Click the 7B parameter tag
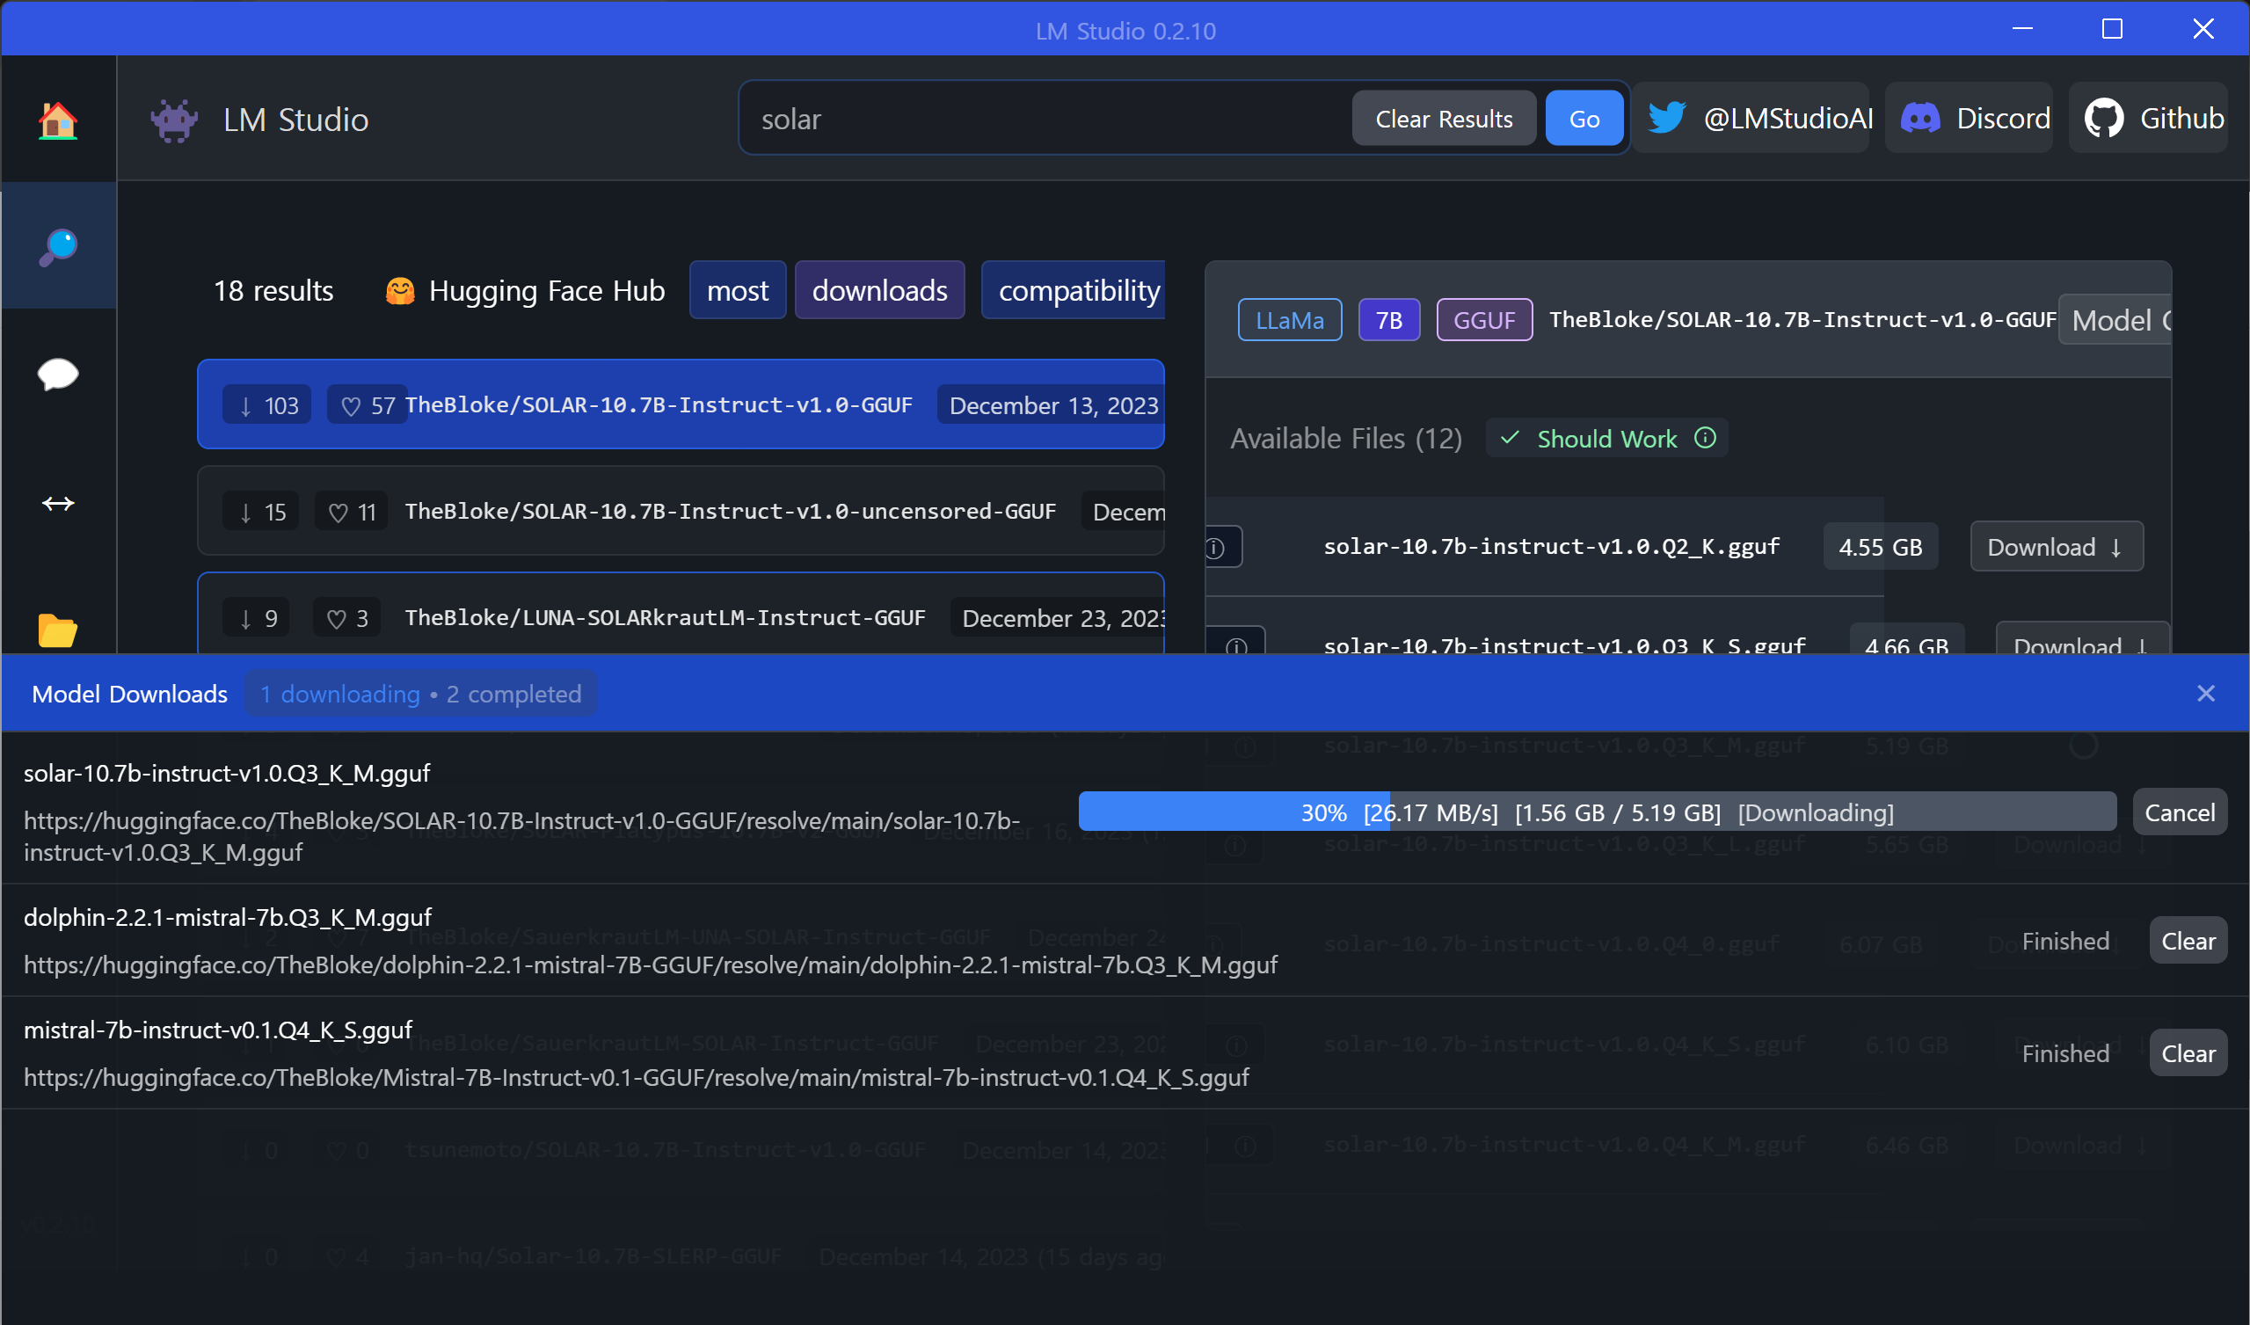This screenshot has height=1325, width=2250. click(x=1388, y=320)
